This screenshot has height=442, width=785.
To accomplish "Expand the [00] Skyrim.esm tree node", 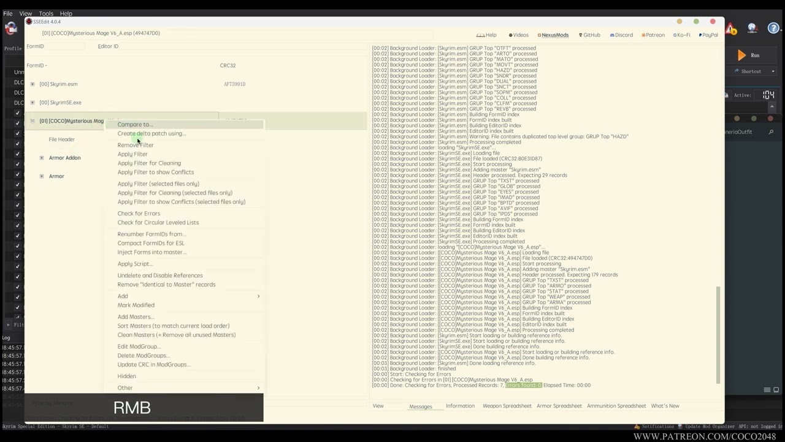I will (x=33, y=84).
